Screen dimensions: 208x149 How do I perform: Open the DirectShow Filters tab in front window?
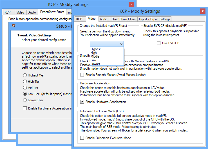(x=124, y=19)
